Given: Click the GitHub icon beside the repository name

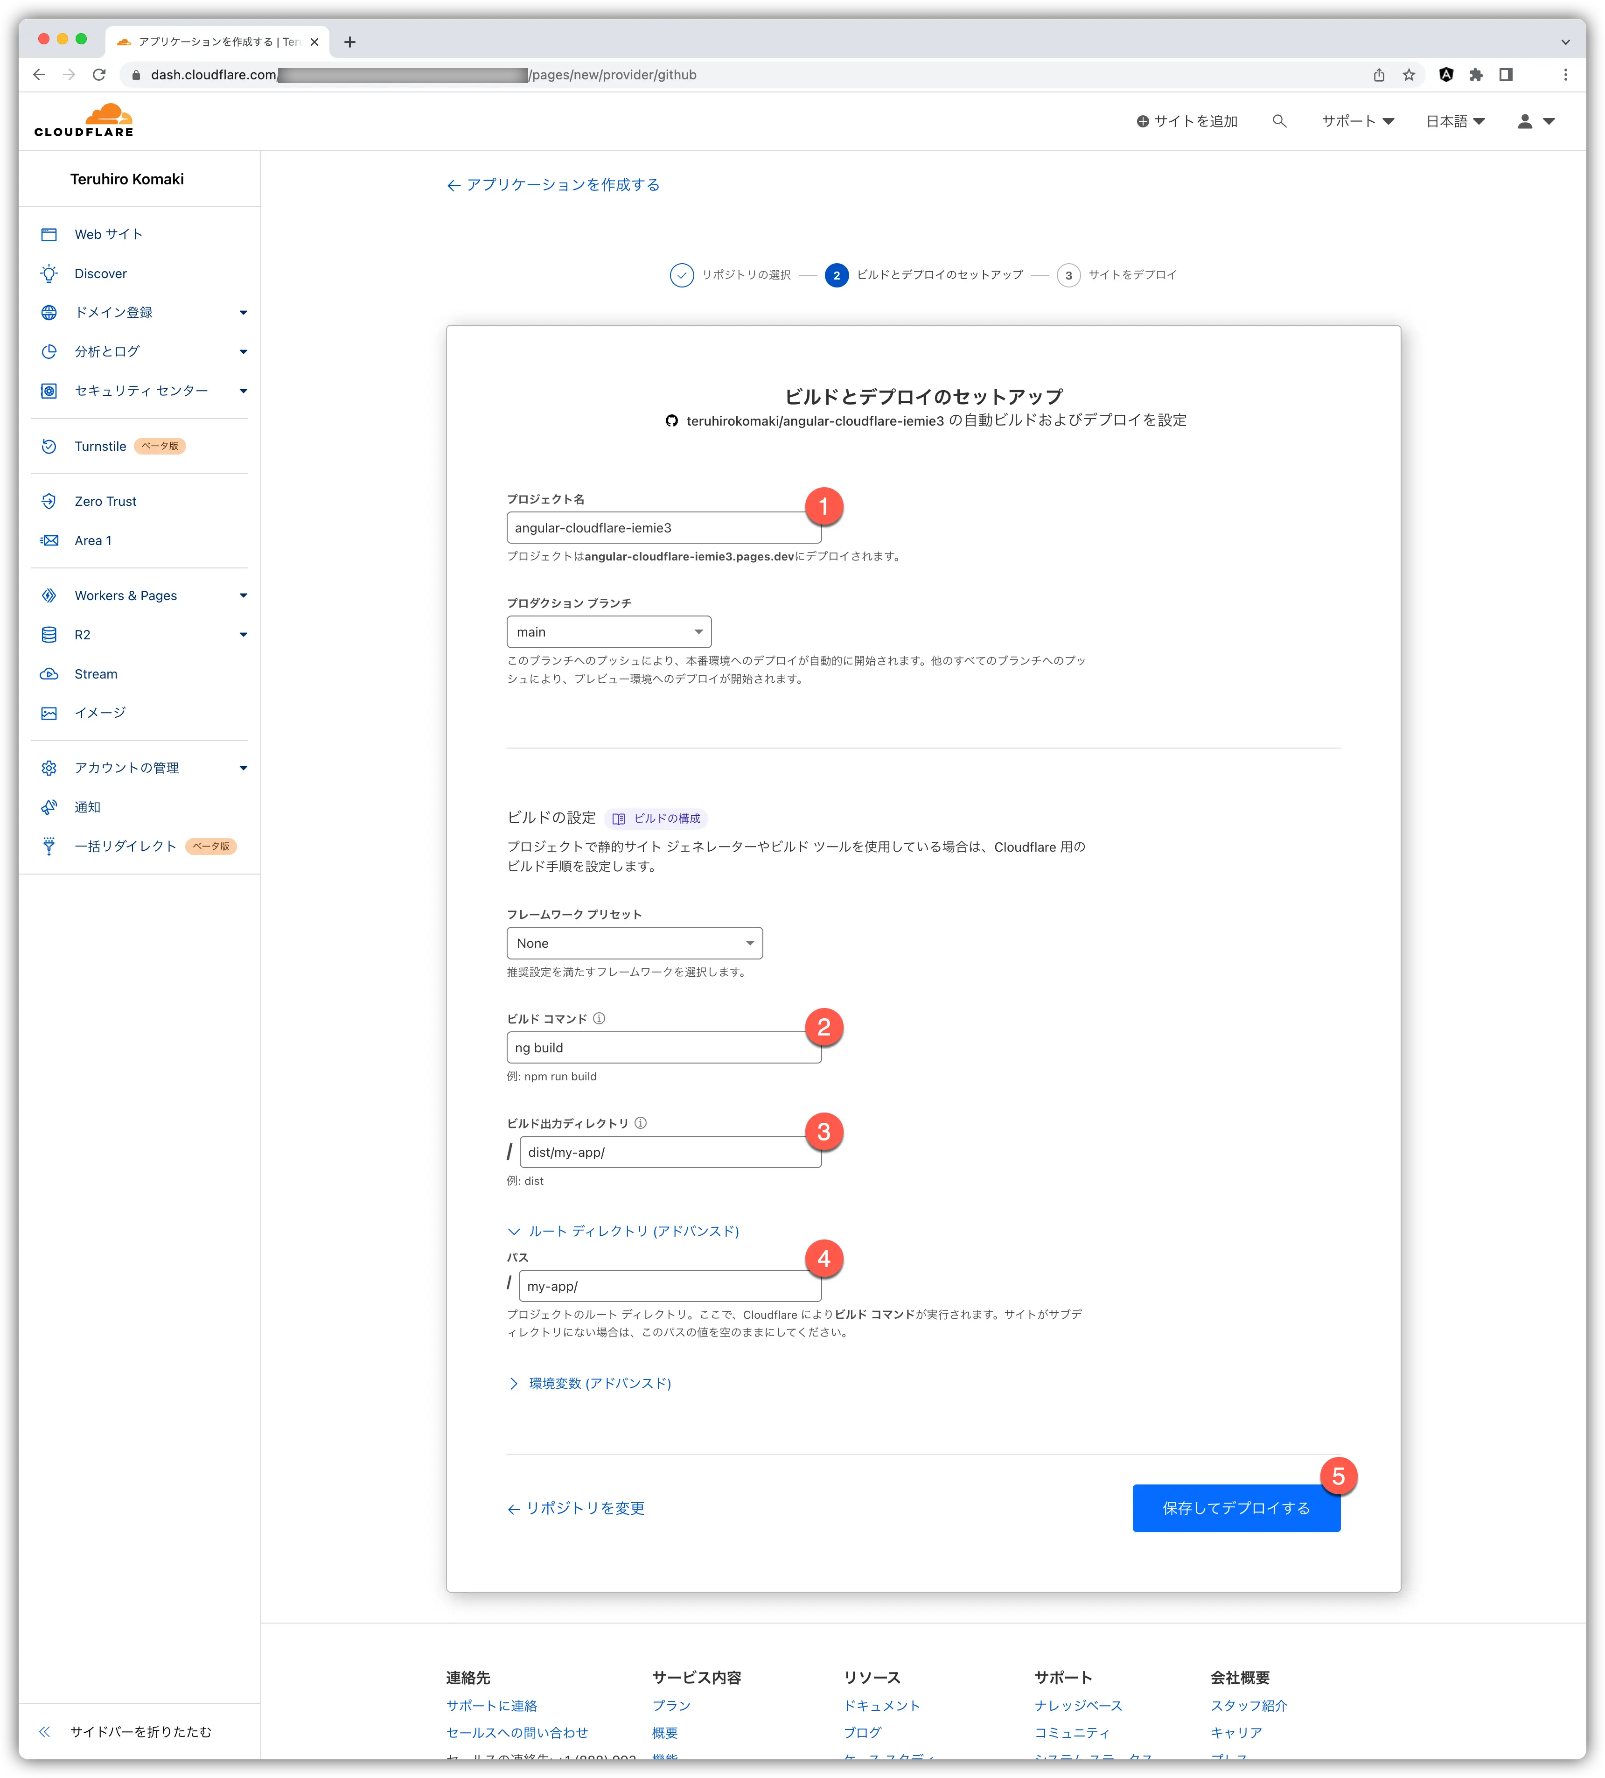Looking at the screenshot, I should tap(673, 420).
